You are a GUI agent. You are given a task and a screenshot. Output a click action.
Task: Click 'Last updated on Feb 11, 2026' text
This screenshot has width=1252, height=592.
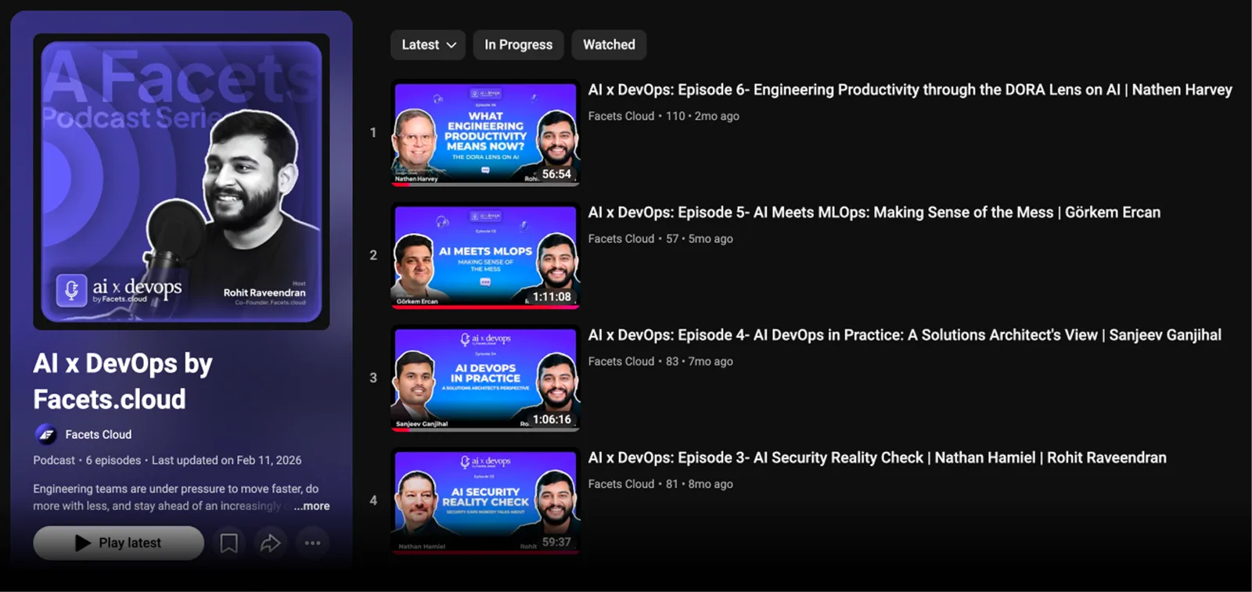point(226,461)
